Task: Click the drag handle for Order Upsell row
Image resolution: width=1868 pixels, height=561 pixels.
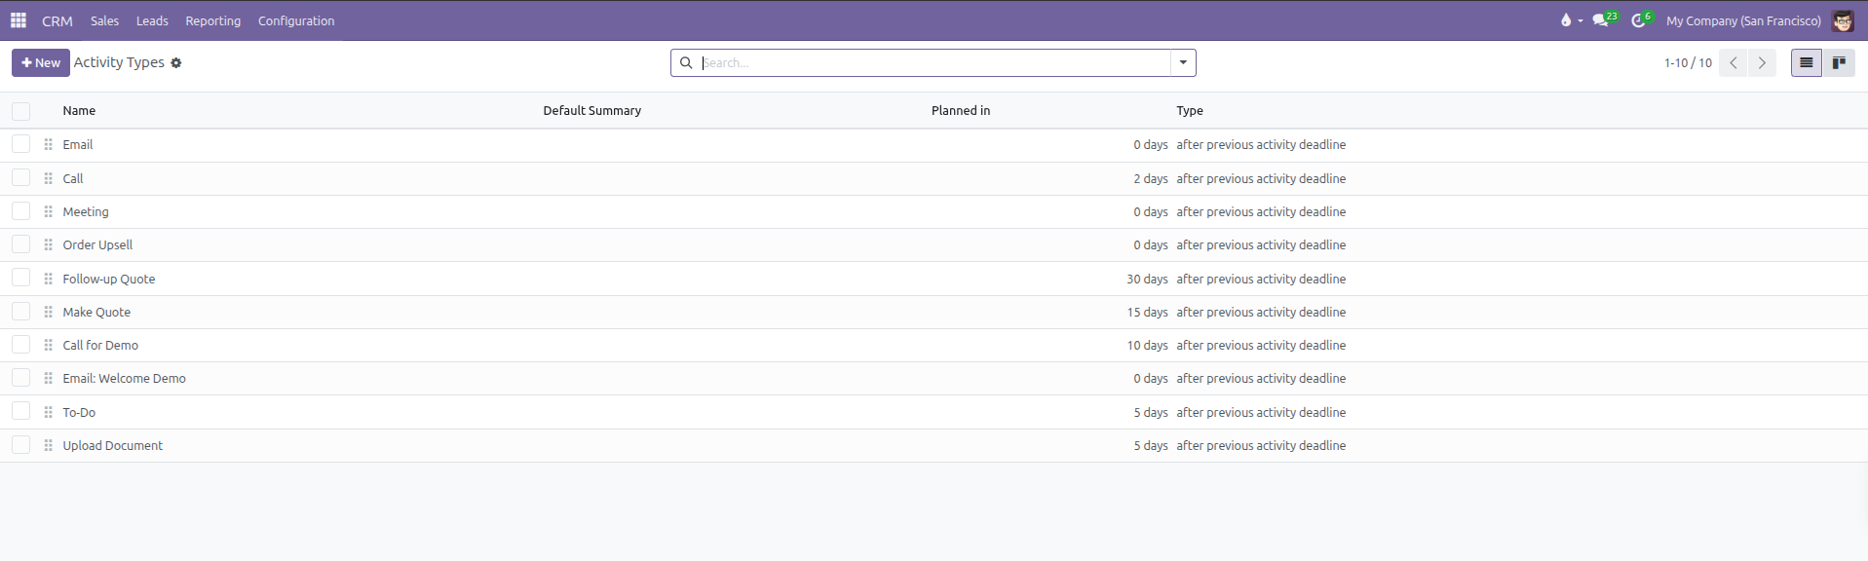Action: coord(49,245)
